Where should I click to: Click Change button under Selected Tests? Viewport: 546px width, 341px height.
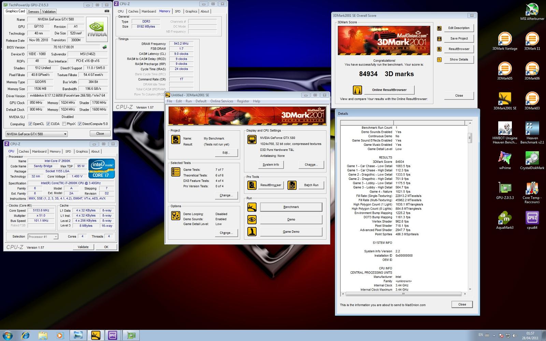(x=226, y=195)
